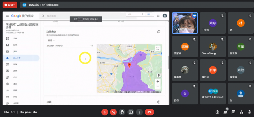Screen dimensions: 254x117
Task: Open meeting details info panel
Action: click(x=217, y=112)
